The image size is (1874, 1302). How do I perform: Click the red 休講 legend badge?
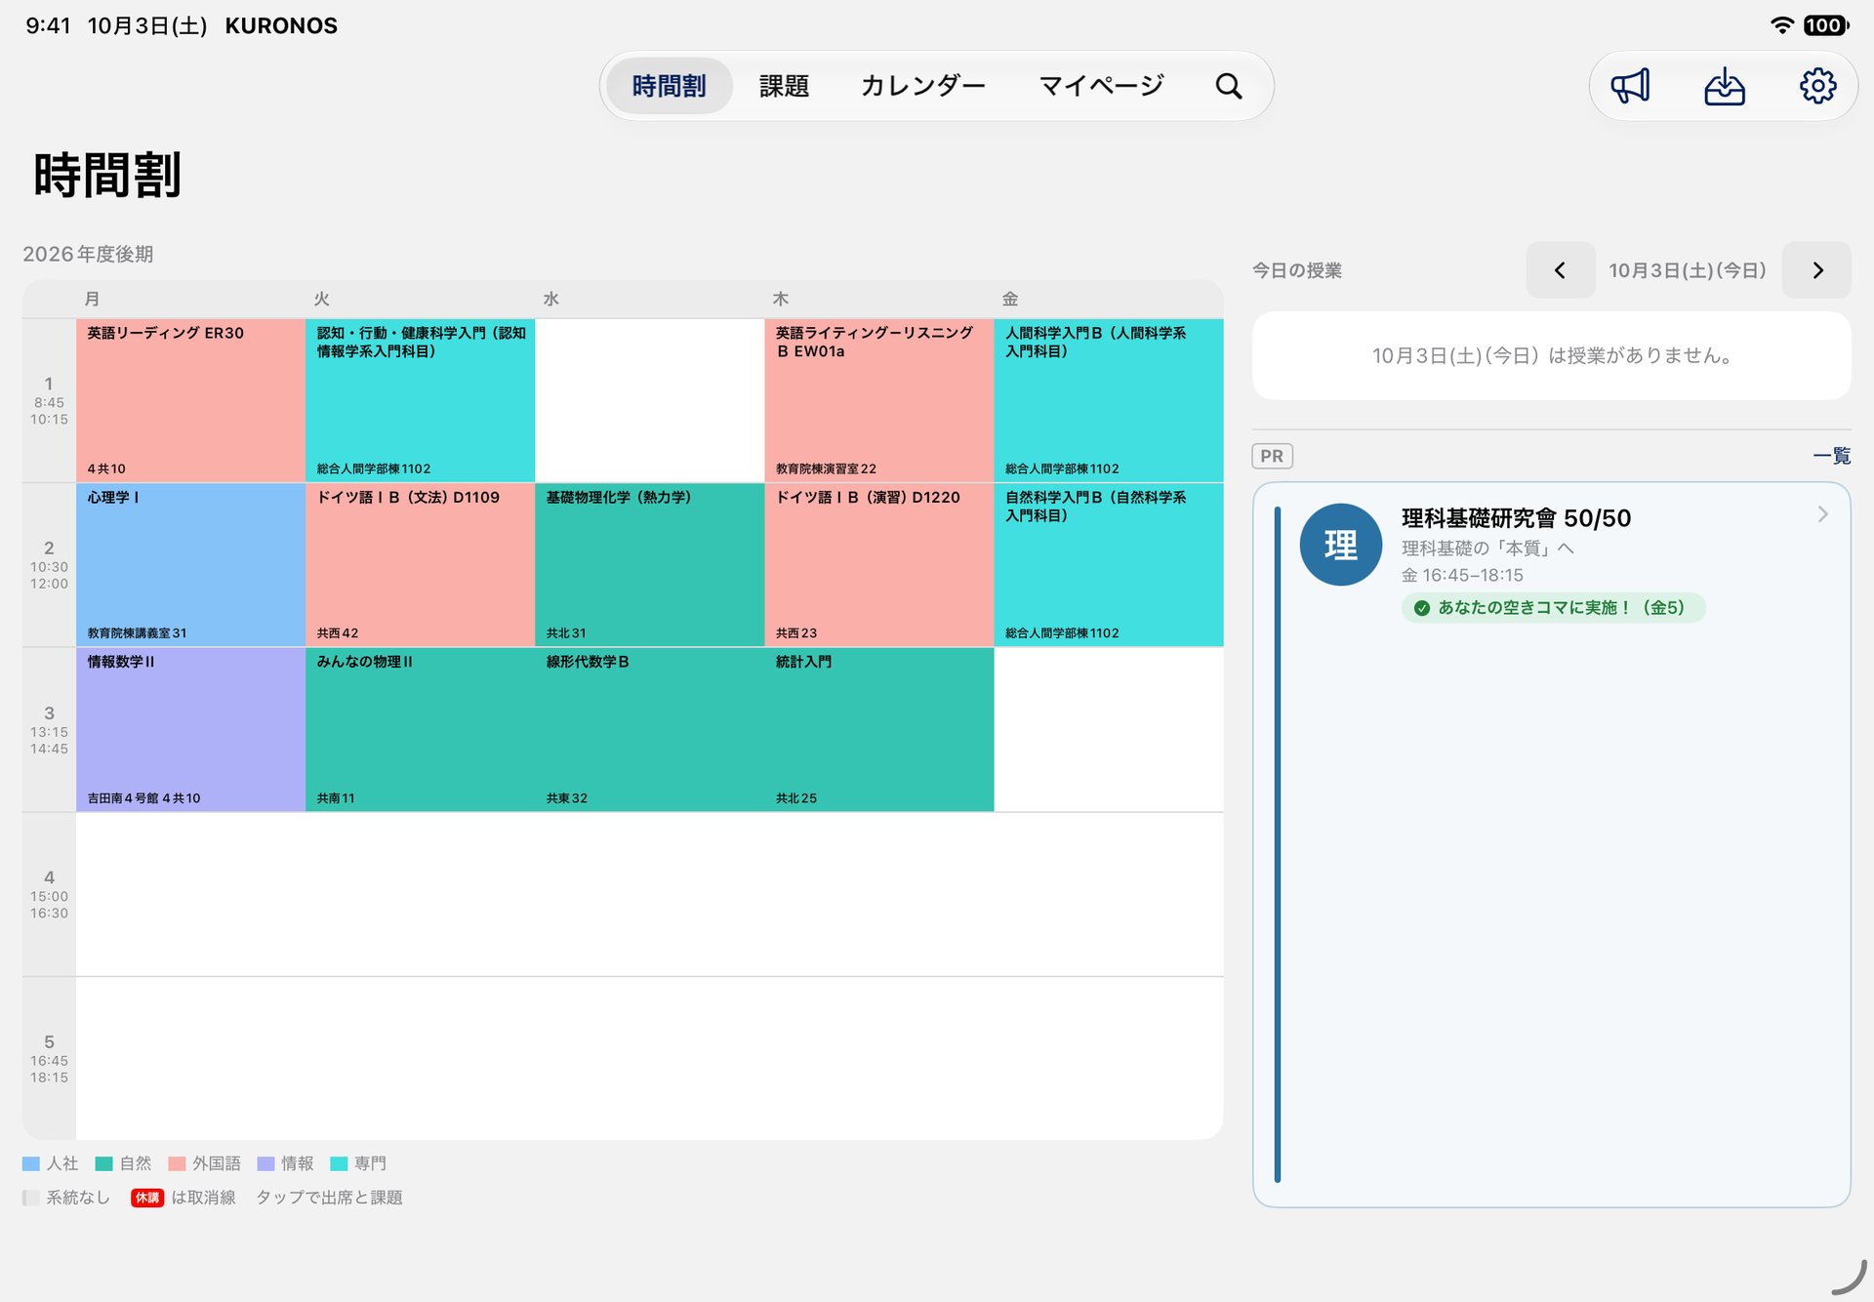point(147,1198)
